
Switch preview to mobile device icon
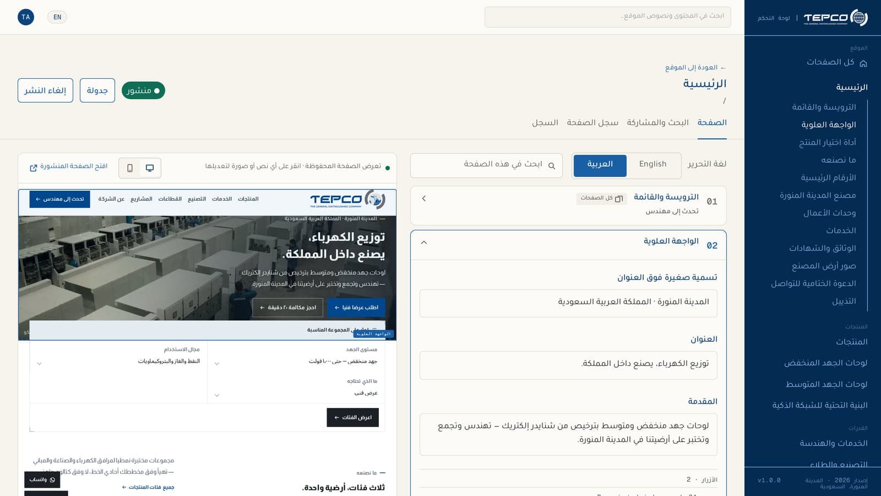pos(130,168)
